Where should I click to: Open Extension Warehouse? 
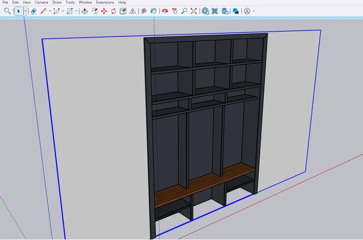tap(215, 11)
